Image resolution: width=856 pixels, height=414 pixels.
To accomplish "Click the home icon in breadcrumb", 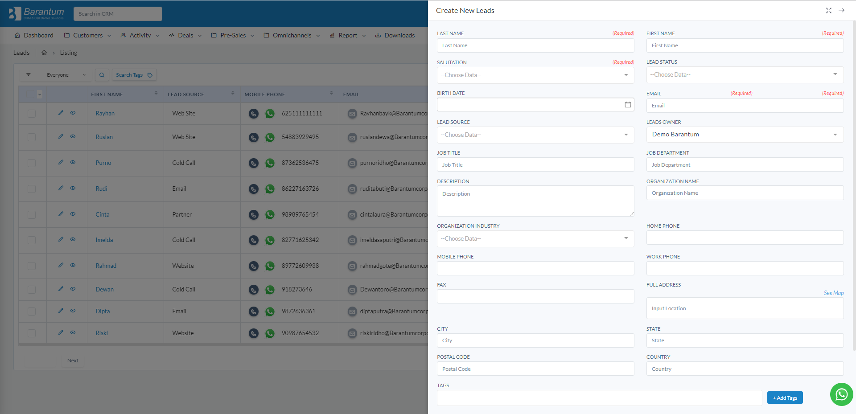I will [x=44, y=53].
